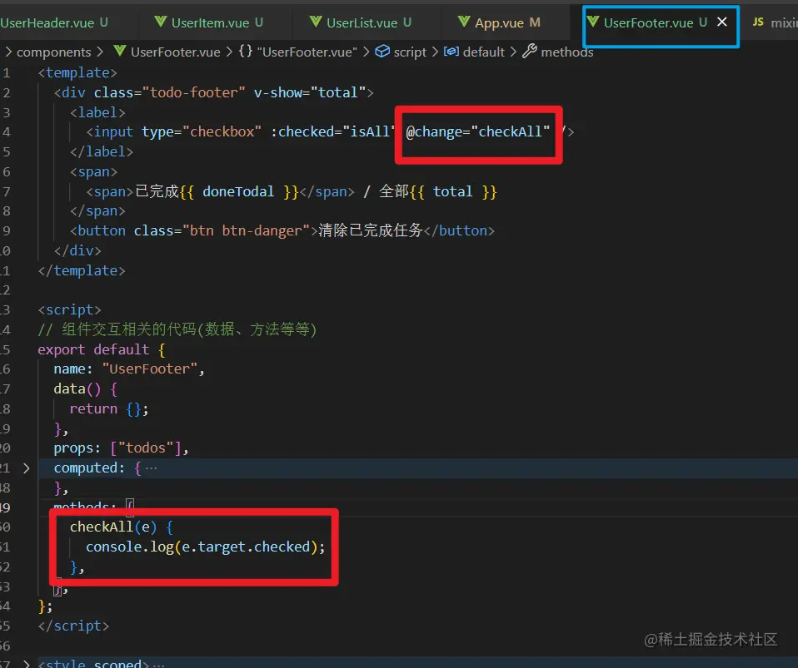Click the "todo-footer" class value
This screenshot has width=798, height=668.
[x=194, y=92]
